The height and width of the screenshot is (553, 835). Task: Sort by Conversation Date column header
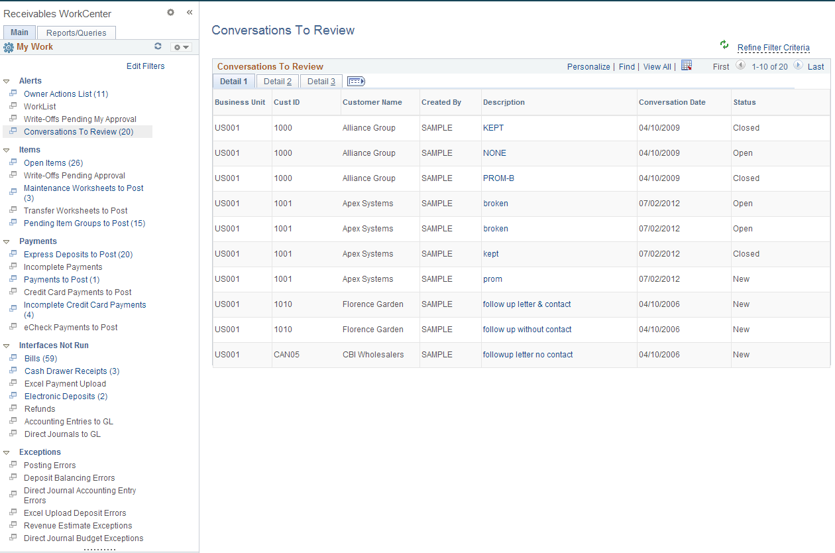[x=672, y=102]
